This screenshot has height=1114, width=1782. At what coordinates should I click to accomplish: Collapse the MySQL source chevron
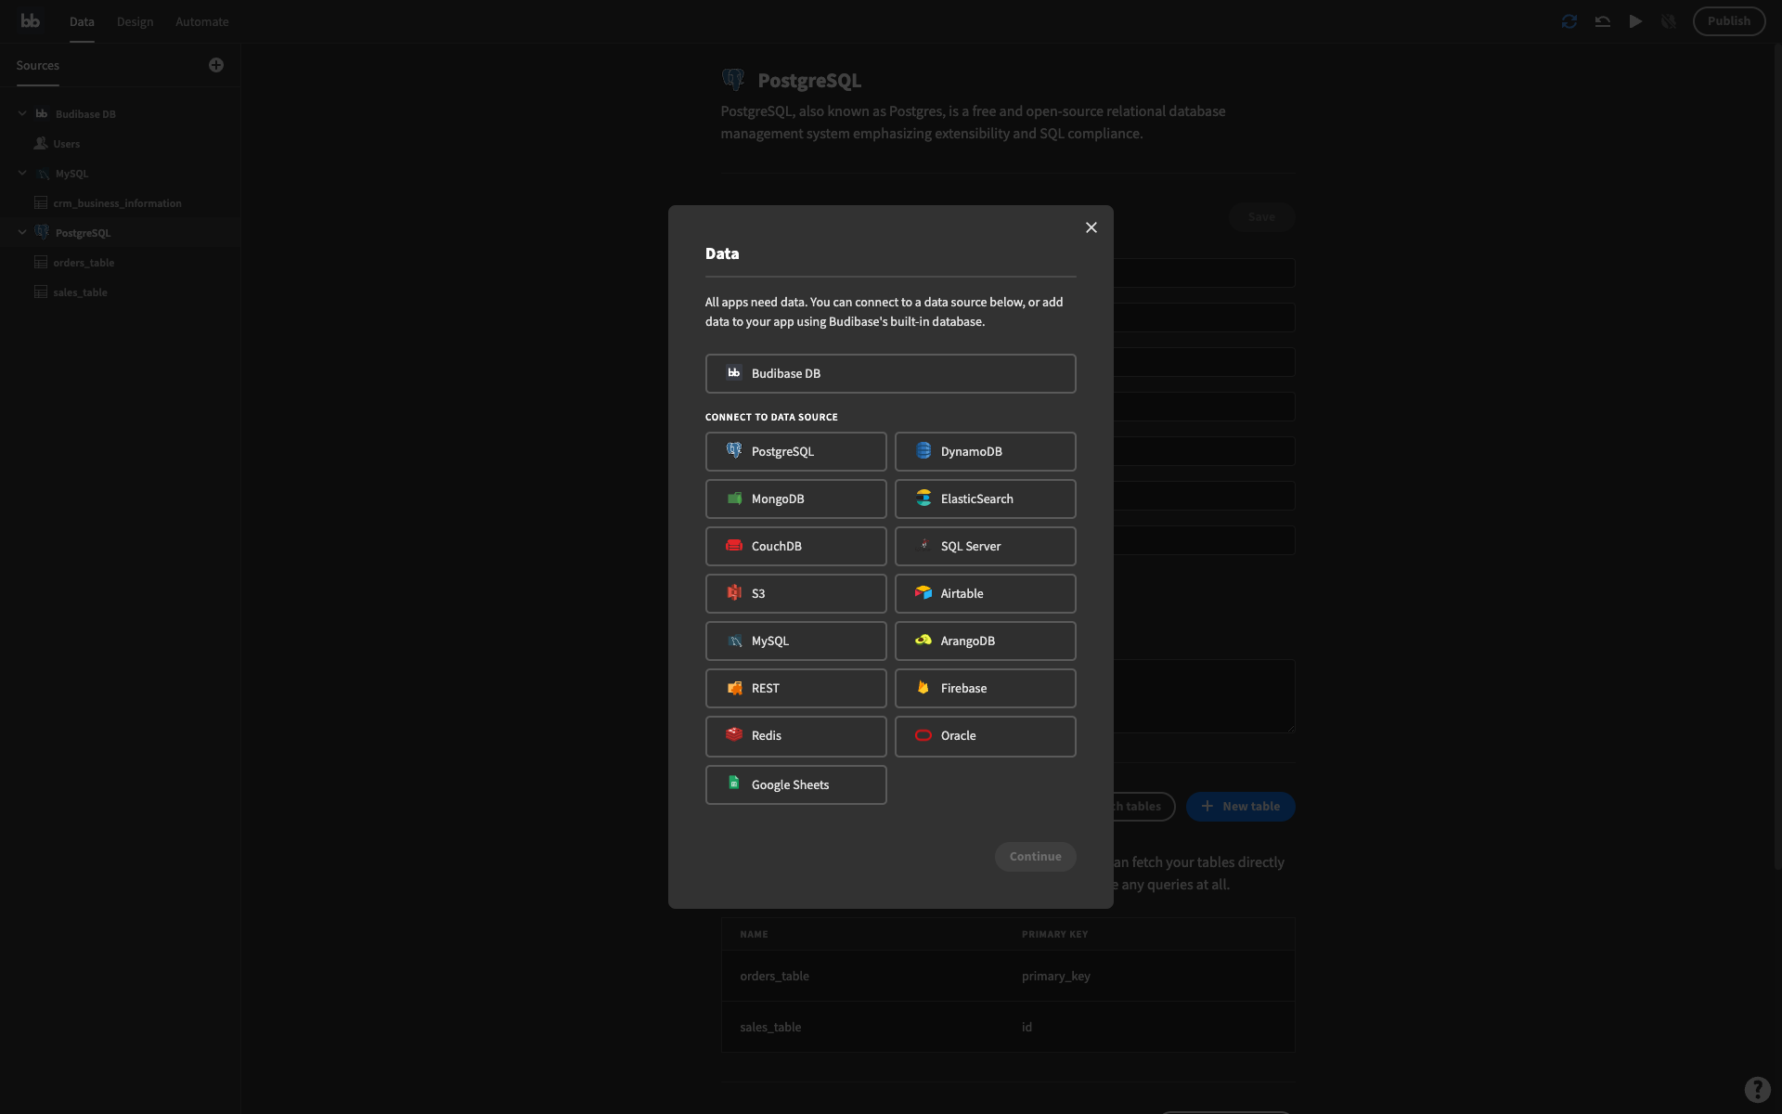[x=22, y=173]
